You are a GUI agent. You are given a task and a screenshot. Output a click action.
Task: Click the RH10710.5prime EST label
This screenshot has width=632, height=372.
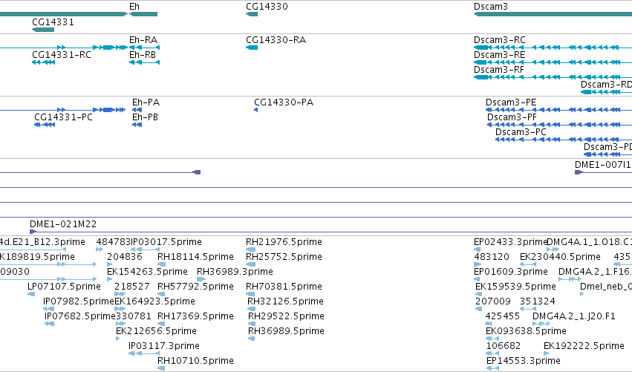[x=195, y=361]
